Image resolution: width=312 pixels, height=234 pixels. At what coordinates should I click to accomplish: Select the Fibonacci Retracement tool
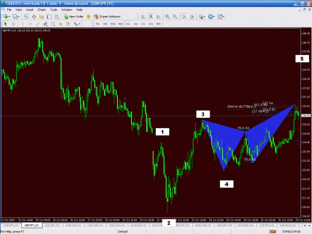(x=53, y=24)
